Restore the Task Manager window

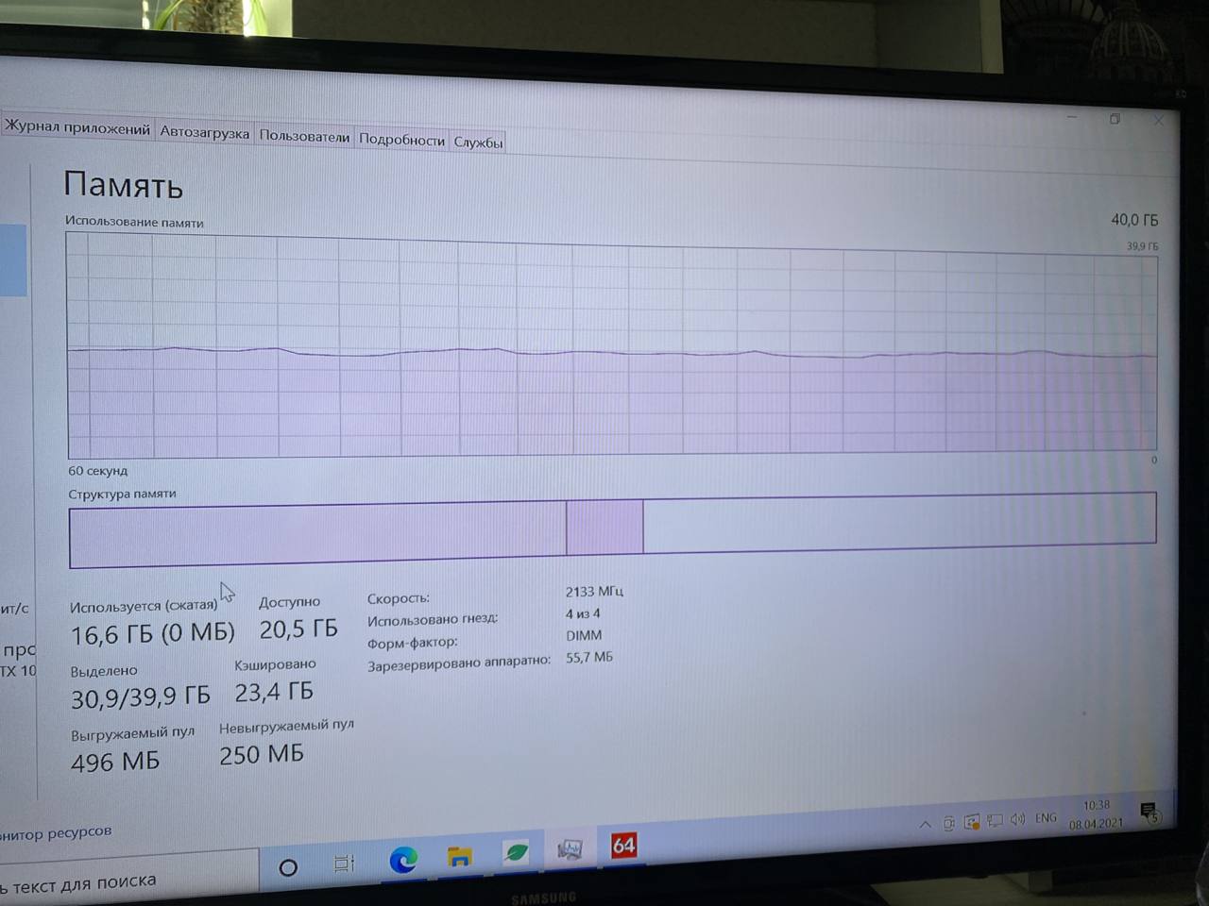coord(1115,119)
